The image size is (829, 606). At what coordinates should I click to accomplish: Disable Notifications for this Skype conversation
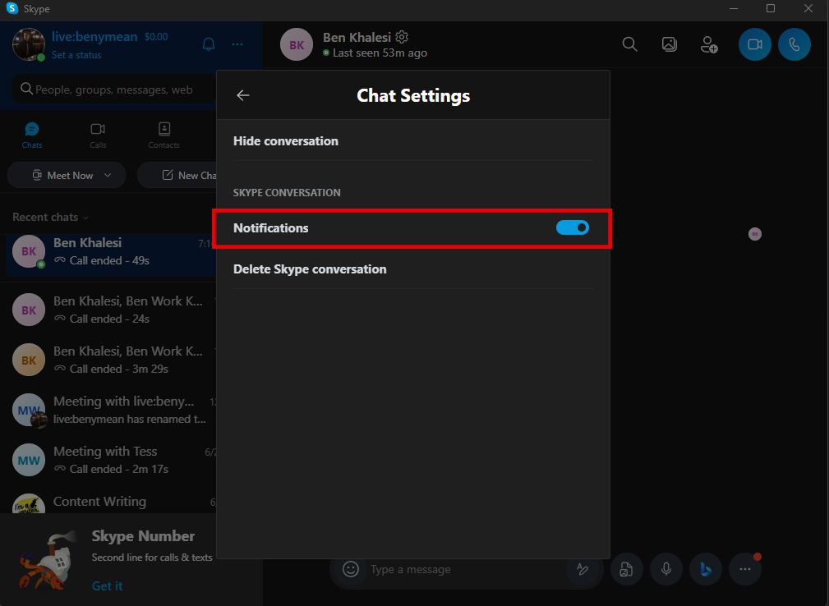(x=572, y=227)
